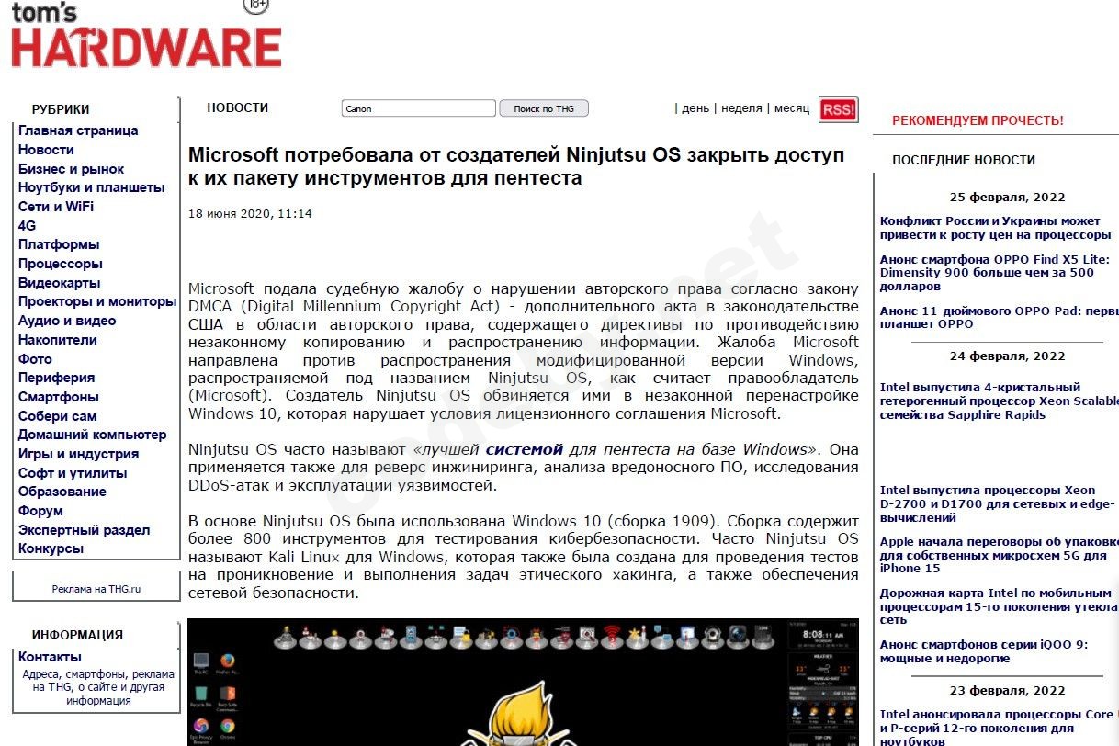This screenshot has height=746, width=1119.
Task: Open the Epic Privacy Browser desktop icon
Action: [199, 725]
